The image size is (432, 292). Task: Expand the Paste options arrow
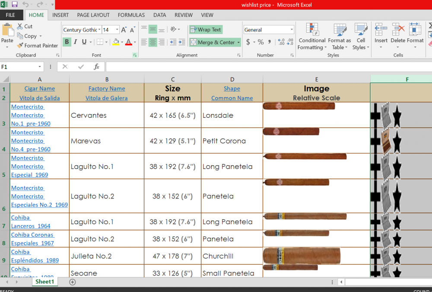pos(7,47)
